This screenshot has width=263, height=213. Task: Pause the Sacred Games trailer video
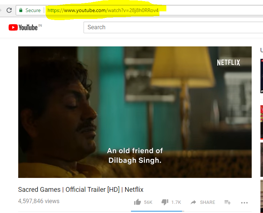pos(135,112)
